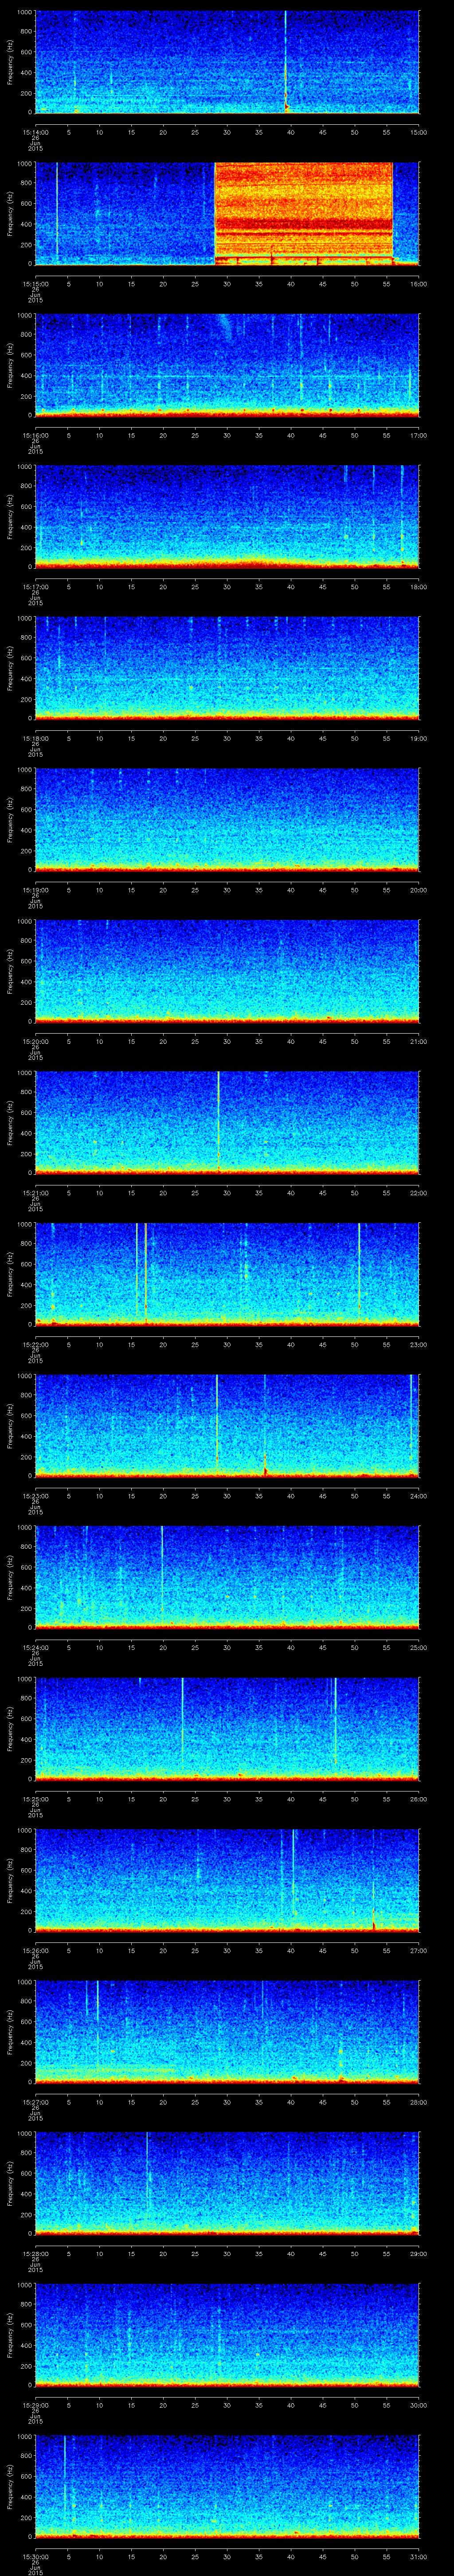Click the Frequency (Hz) axis label of 15:14:00 panel
Screen dimensions: 454x2576
point(11,62)
